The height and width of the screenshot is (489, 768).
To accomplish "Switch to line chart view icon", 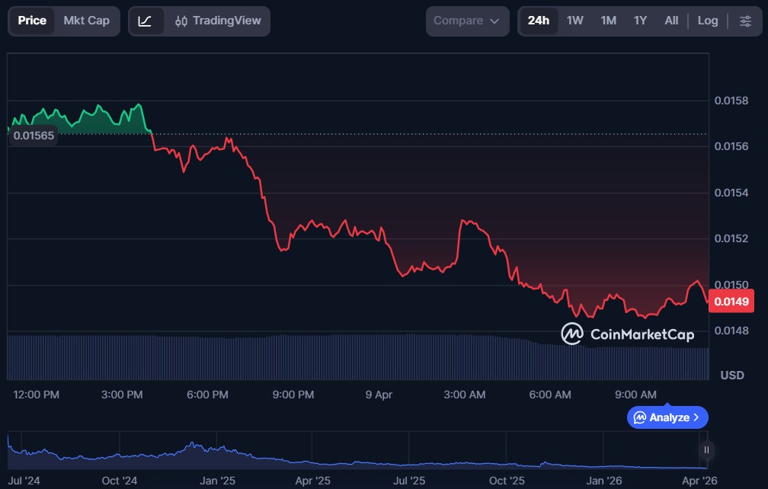I will click(x=145, y=21).
